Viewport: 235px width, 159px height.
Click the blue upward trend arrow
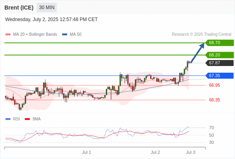(x=198, y=53)
